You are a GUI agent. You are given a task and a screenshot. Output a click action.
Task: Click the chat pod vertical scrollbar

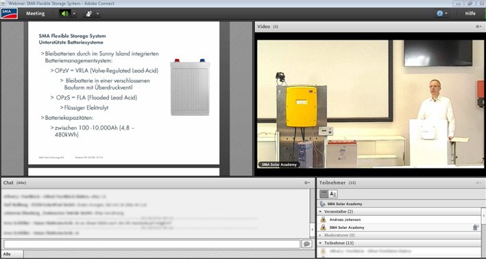[313, 213]
